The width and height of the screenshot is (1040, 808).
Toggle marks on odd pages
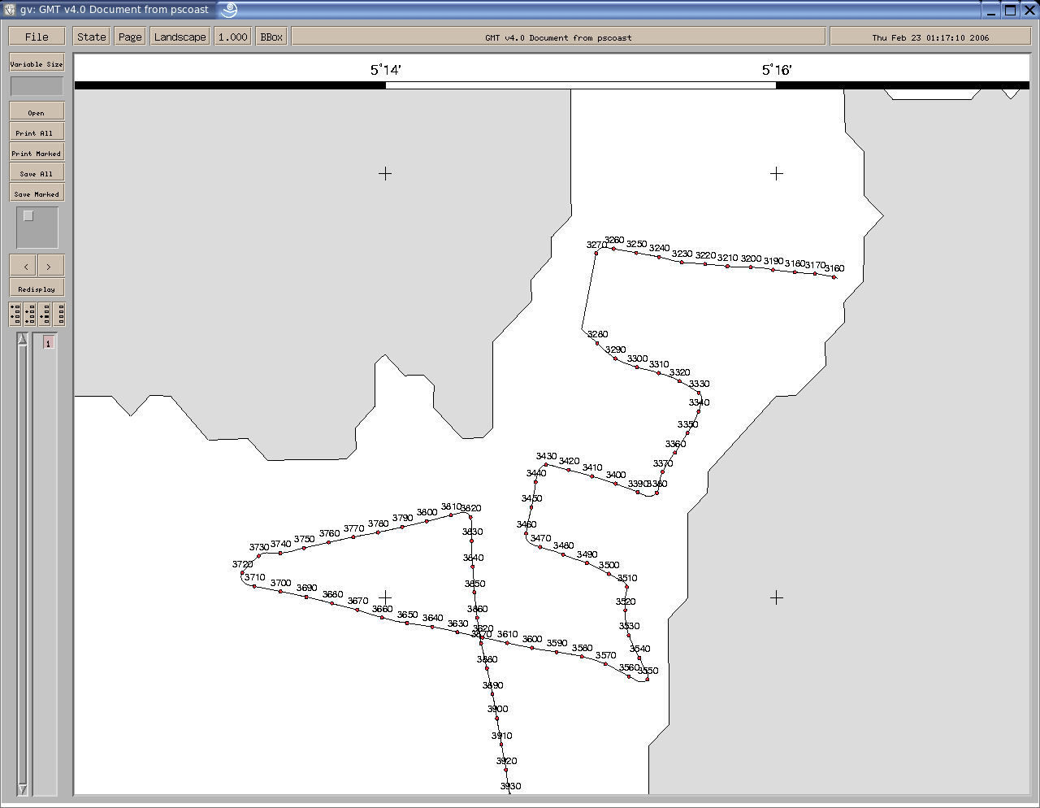[x=15, y=314]
